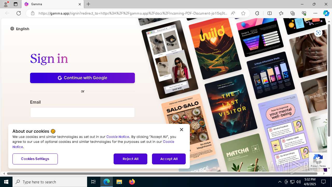
Task: Click Continue with Google button
Action: pos(82,78)
